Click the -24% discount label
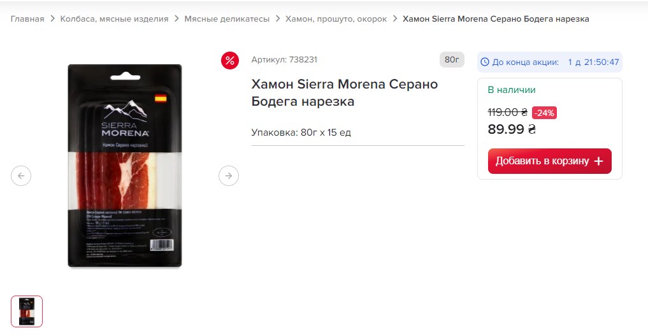Image resolution: width=648 pixels, height=335 pixels. click(544, 113)
